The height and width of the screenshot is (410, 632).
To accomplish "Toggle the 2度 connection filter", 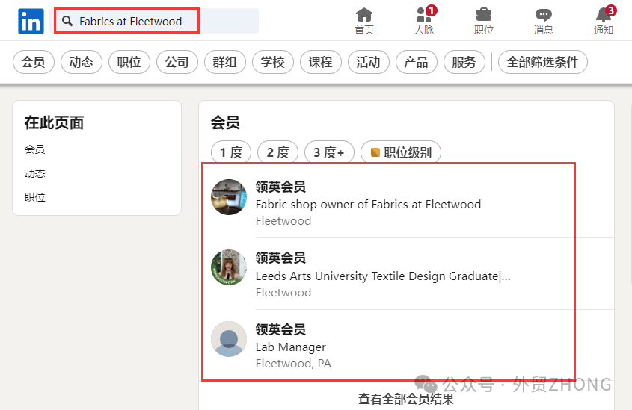I will (277, 152).
